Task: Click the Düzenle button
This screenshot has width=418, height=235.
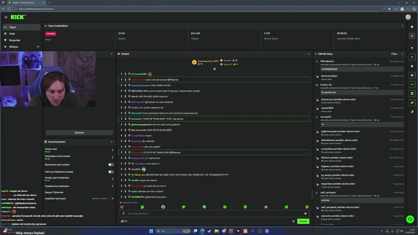Action: tap(79, 133)
